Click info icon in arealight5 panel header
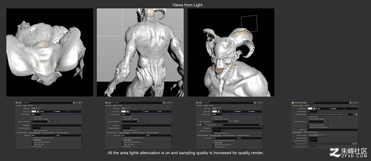 (x=79, y=103)
